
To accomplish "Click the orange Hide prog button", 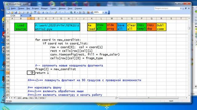I will point(111,27).
